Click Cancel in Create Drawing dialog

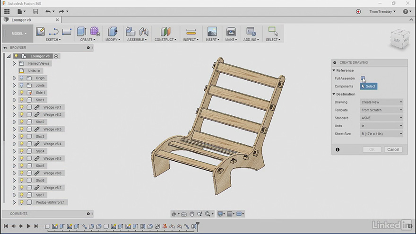click(393, 150)
